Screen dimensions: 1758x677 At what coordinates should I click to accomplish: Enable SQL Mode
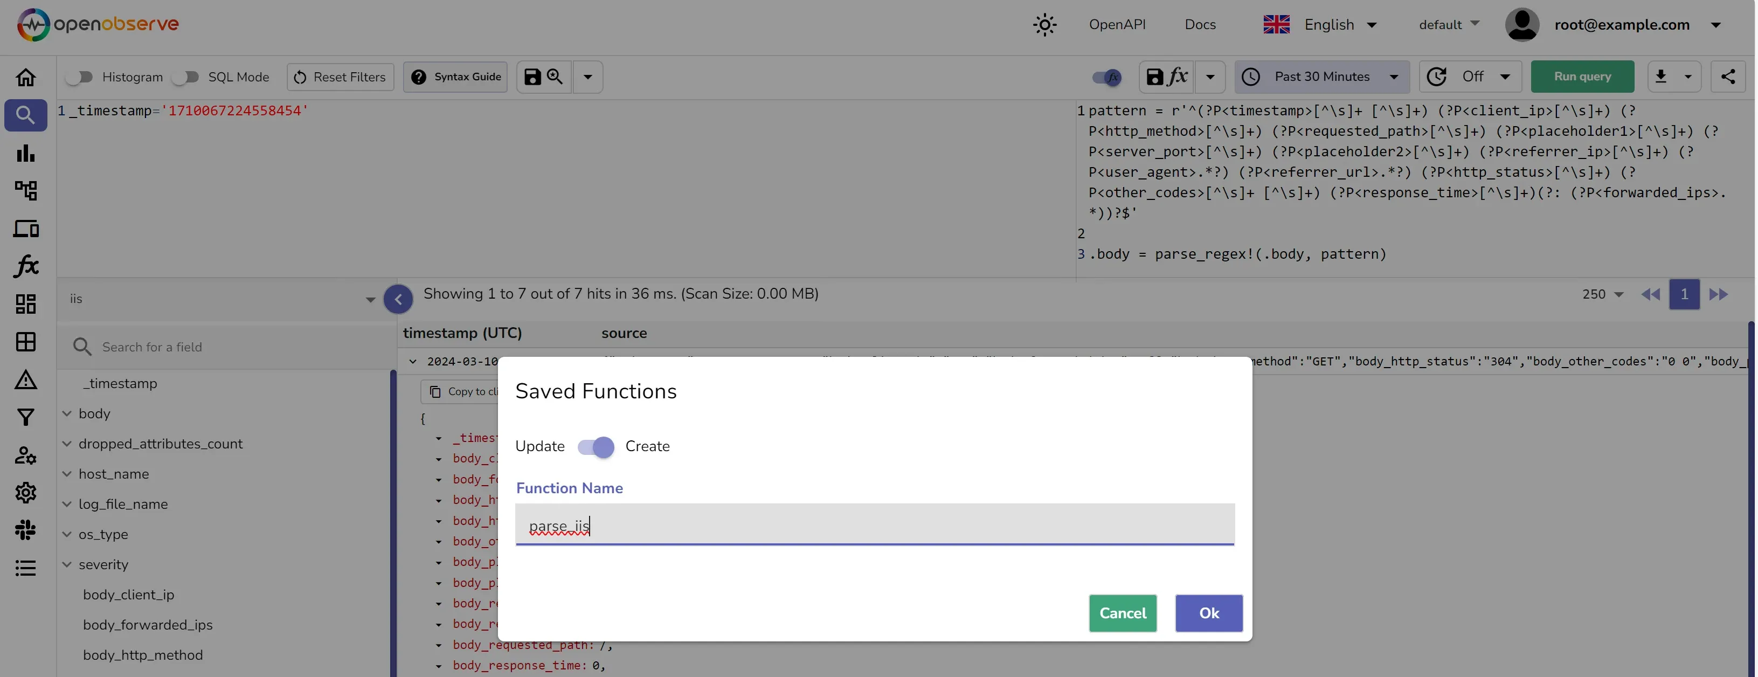[x=185, y=77]
